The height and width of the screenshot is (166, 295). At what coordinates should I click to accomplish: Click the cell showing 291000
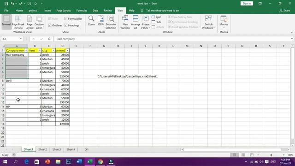pyautogui.click(x=63, y=102)
